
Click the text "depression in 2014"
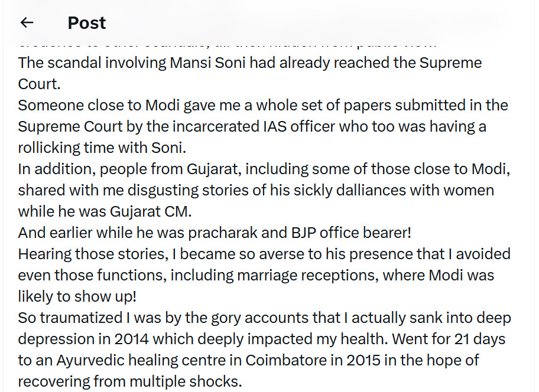click(90, 339)
